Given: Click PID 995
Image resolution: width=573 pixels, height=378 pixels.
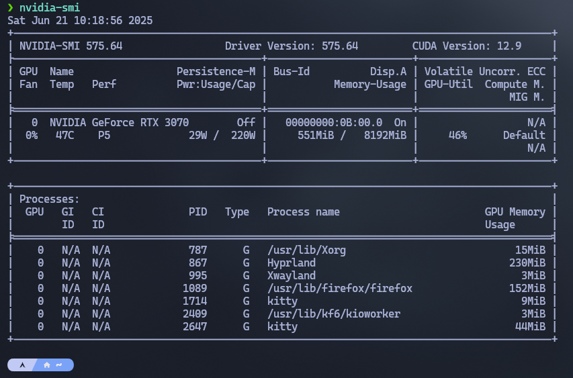Looking at the screenshot, I should pos(197,276).
